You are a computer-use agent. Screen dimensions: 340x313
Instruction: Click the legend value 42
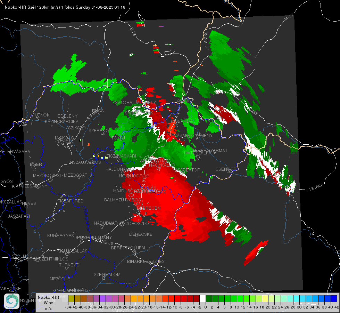(x=337, y=307)
